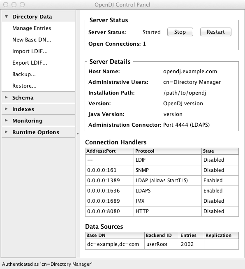Select the HTTP protocol cell
The height and width of the screenshot is (269, 245).
point(168,211)
